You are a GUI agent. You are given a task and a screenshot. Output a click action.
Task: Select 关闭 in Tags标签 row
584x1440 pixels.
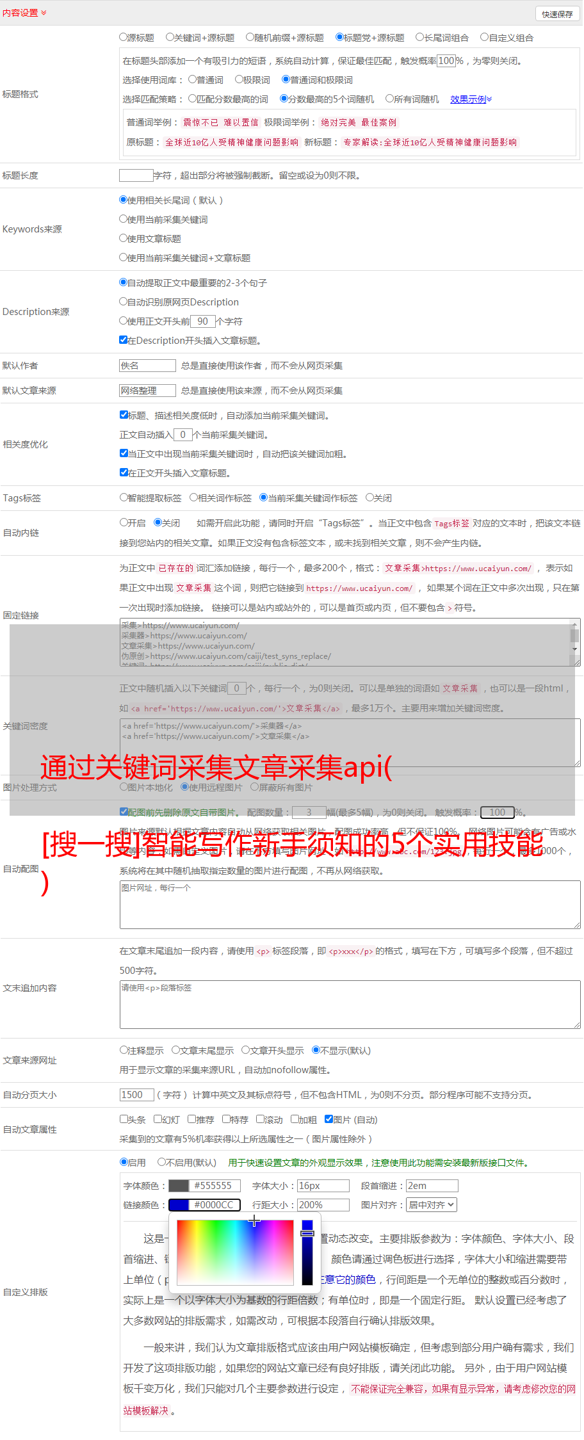pos(369,498)
